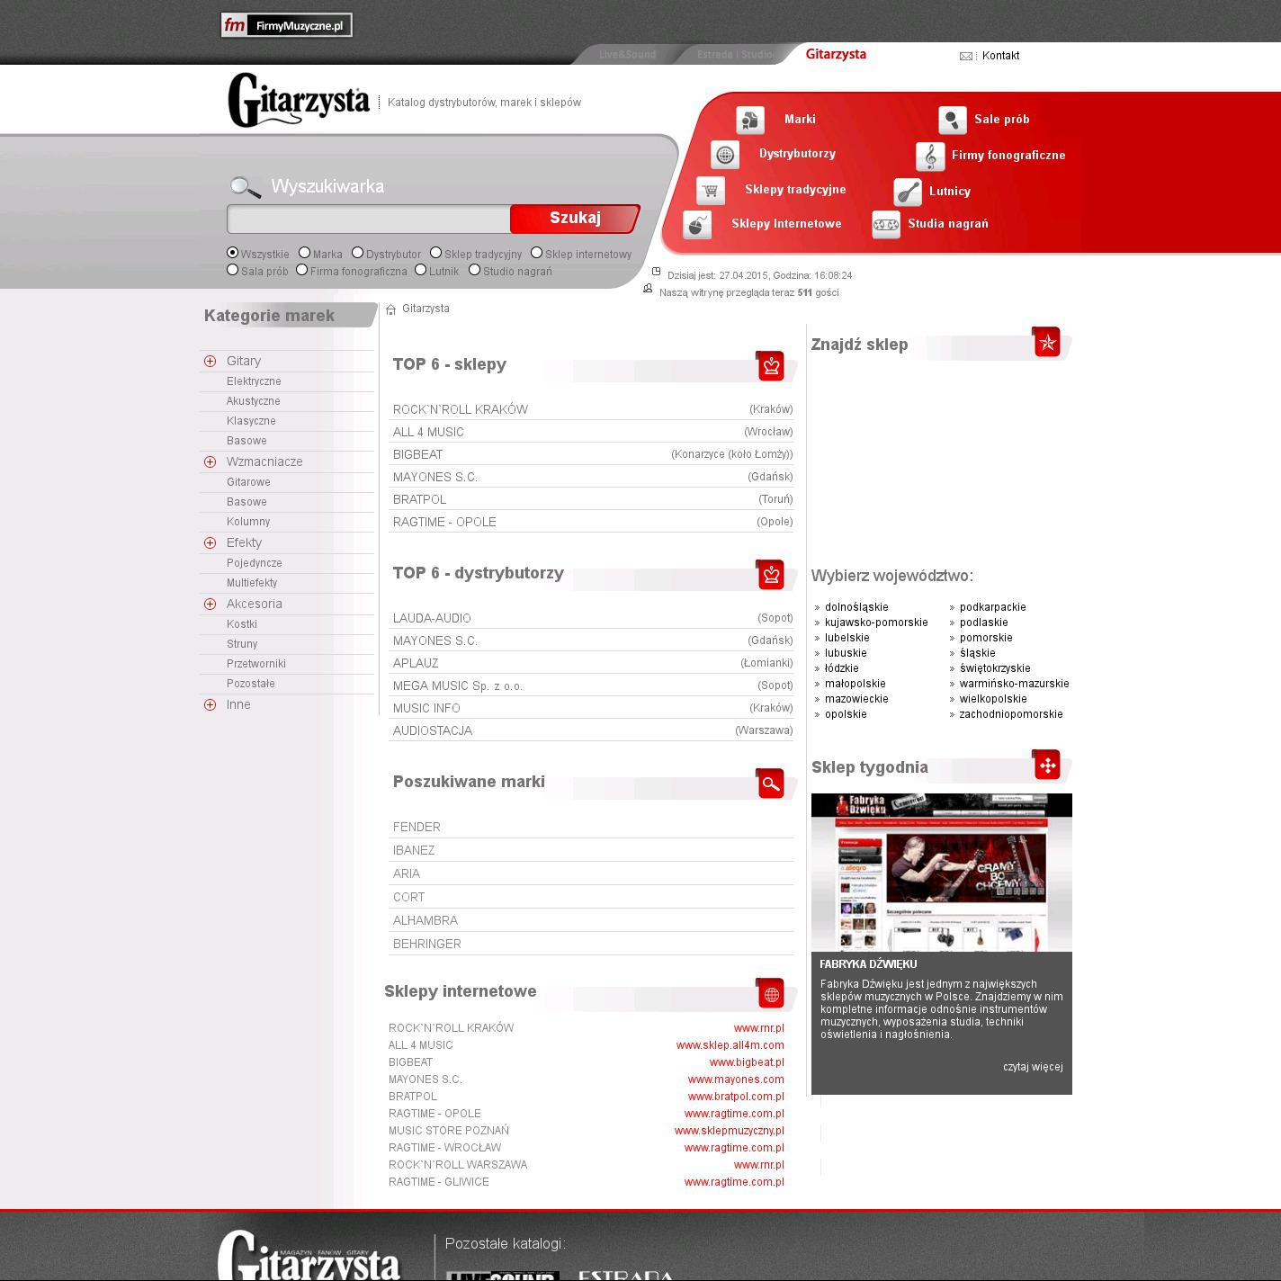Open the Przetworniki accessories subcategory

tap(256, 664)
